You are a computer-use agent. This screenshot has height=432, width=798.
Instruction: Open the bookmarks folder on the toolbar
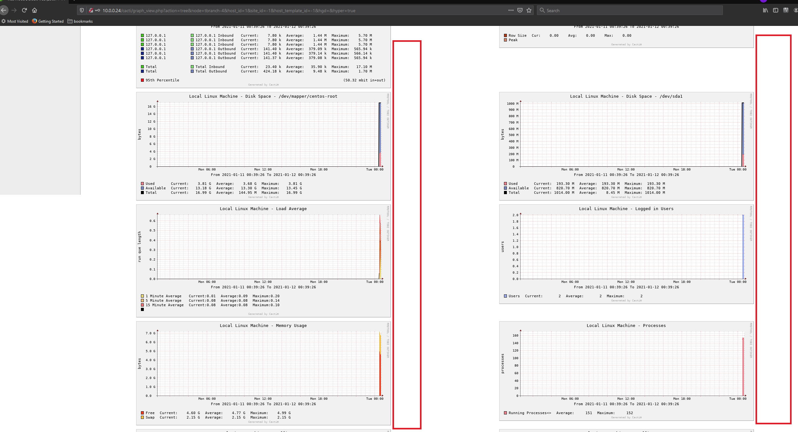pos(80,21)
